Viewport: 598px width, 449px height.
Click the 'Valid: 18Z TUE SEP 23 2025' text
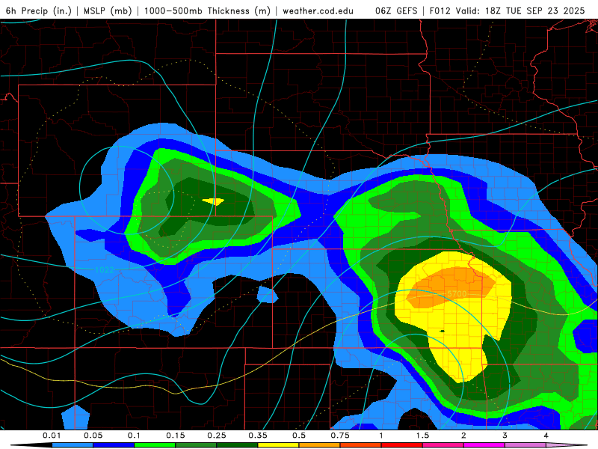520,10
